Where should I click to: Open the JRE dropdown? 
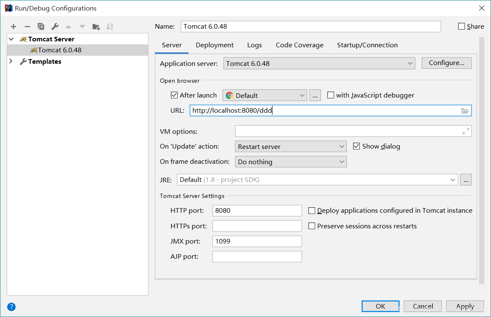317,180
